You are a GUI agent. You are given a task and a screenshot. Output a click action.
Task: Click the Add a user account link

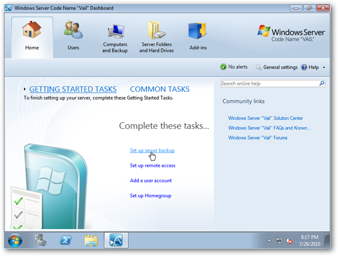pyautogui.click(x=151, y=181)
